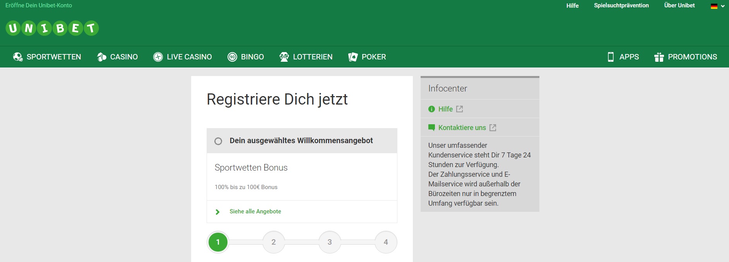The width and height of the screenshot is (729, 262).
Task: Click the Poker cards icon
Action: click(x=353, y=57)
